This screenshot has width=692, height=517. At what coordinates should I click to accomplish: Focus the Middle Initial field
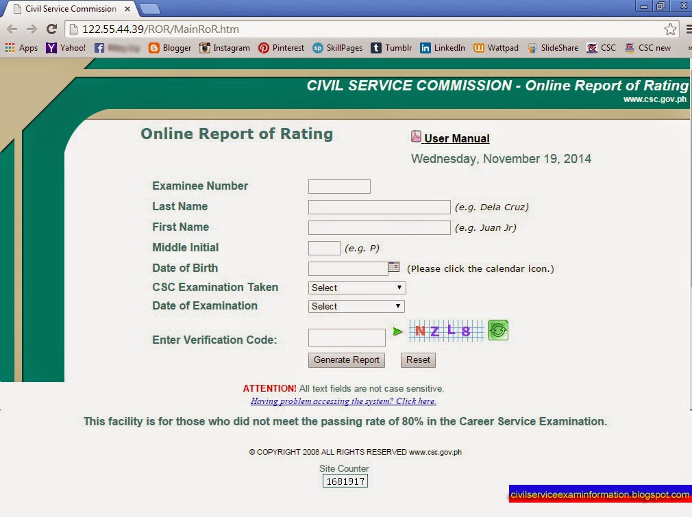tap(324, 248)
